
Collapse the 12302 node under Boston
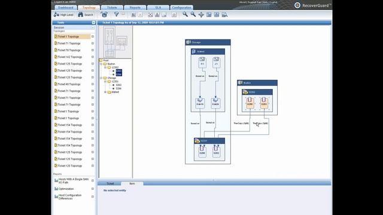pos(105,67)
